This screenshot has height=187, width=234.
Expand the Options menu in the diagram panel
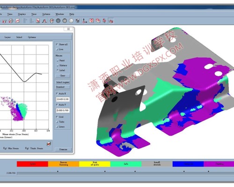[x=32, y=37]
